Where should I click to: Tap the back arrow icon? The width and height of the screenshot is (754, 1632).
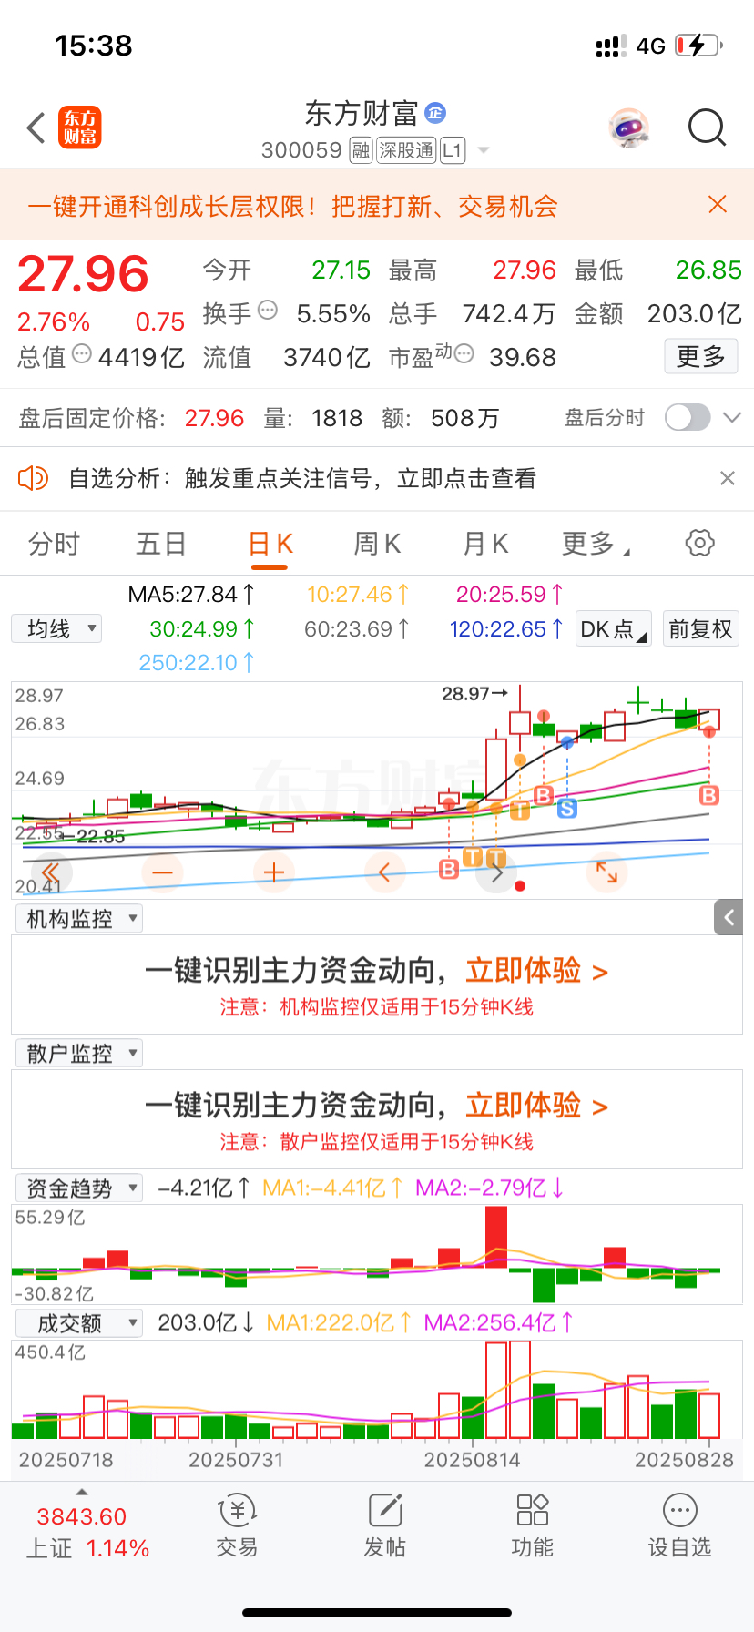36,128
